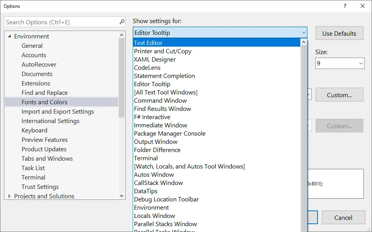
Task: Select Terminal in the dropdown list
Action: pyautogui.click(x=217, y=158)
